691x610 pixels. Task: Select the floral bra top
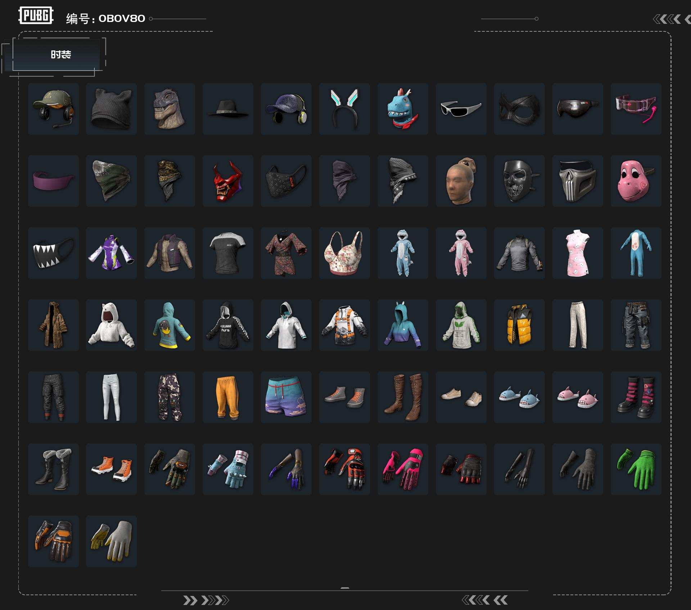344,253
